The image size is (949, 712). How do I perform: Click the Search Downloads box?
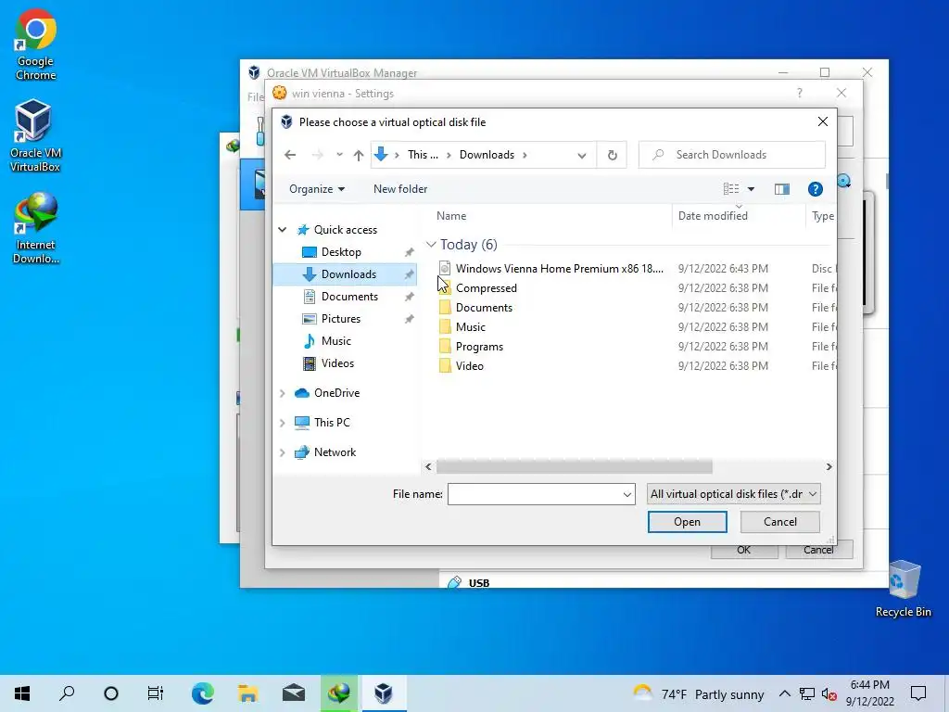[x=732, y=155]
